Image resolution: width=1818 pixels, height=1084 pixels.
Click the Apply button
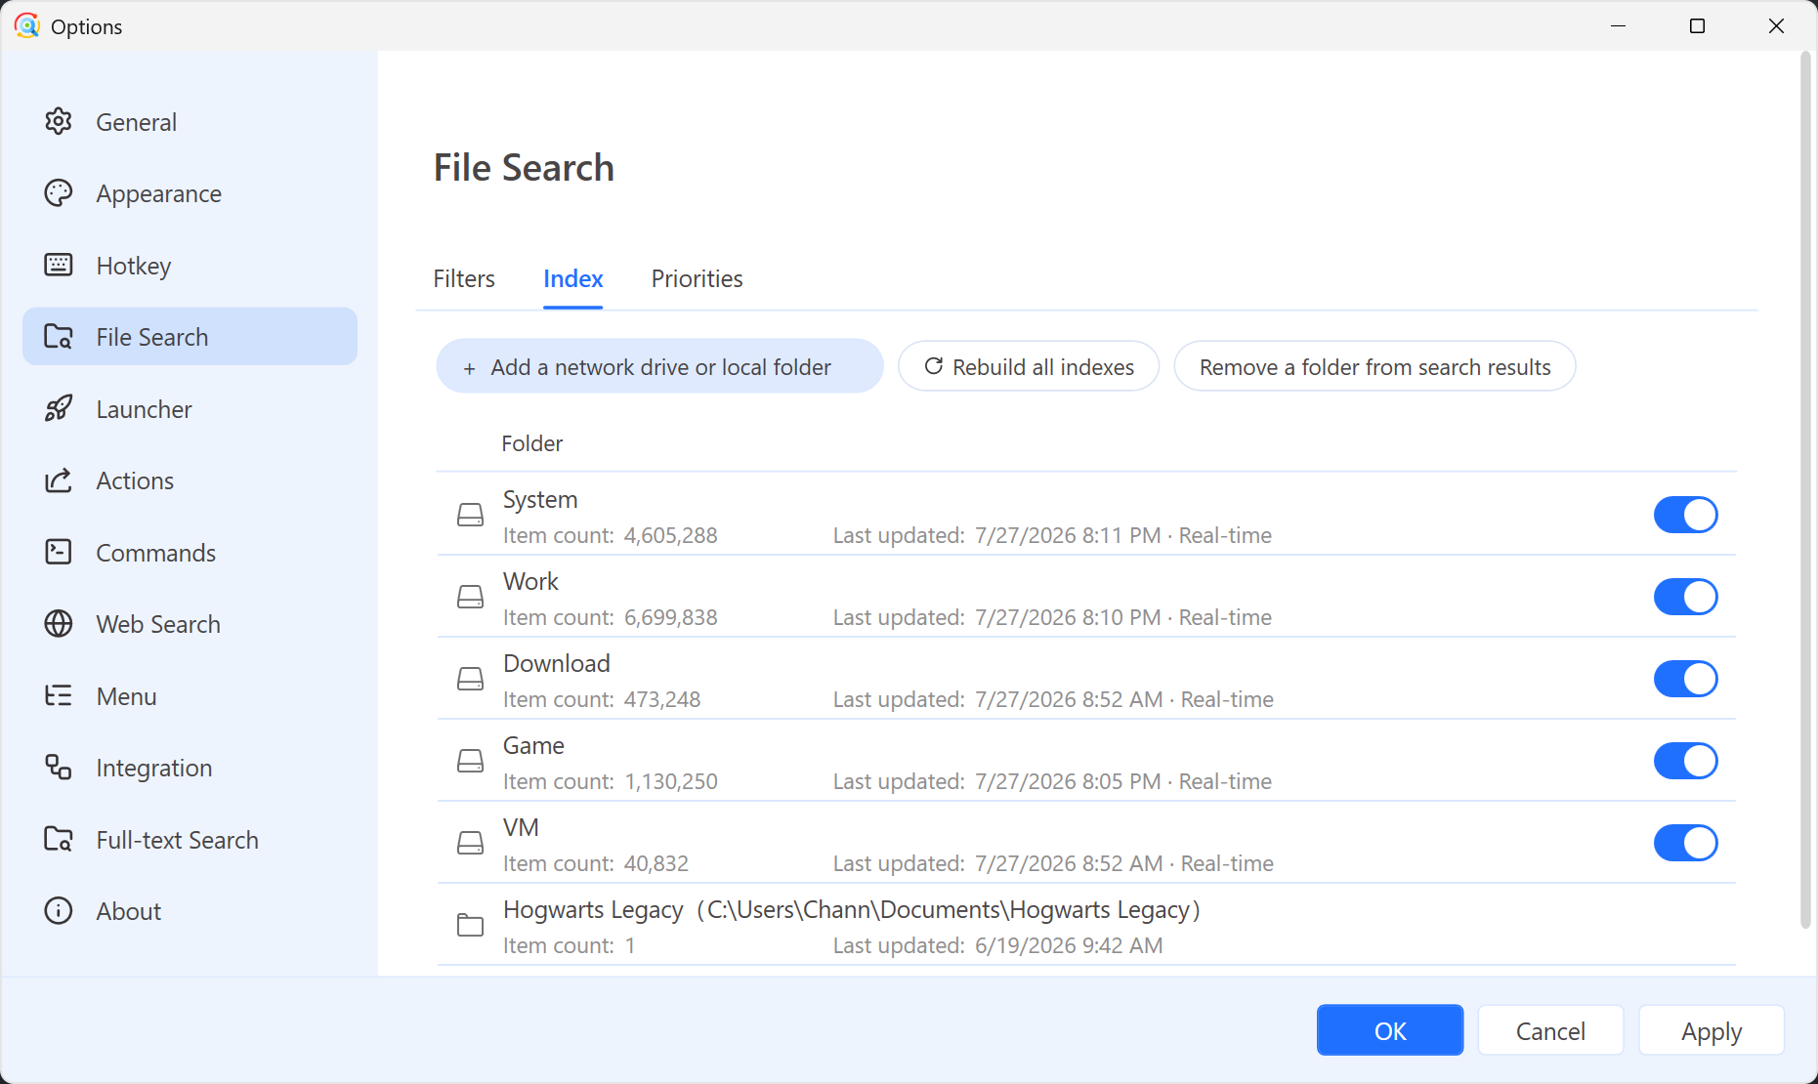[1712, 1030]
